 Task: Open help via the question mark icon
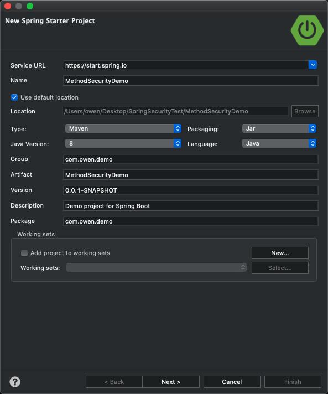[15, 382]
